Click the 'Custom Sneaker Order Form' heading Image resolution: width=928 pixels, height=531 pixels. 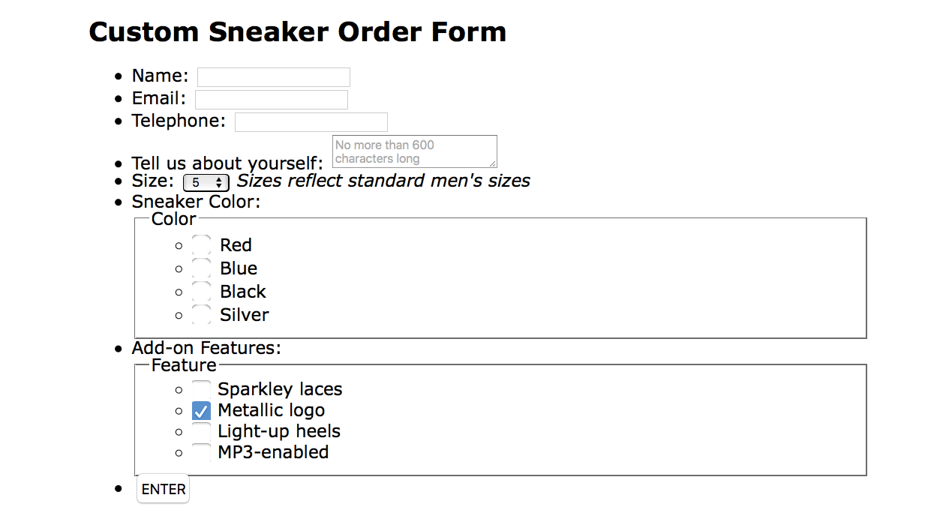point(297,32)
